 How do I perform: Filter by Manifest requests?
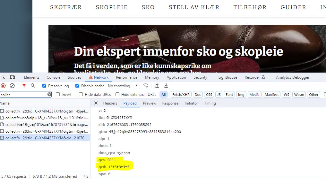[x=271, y=95]
